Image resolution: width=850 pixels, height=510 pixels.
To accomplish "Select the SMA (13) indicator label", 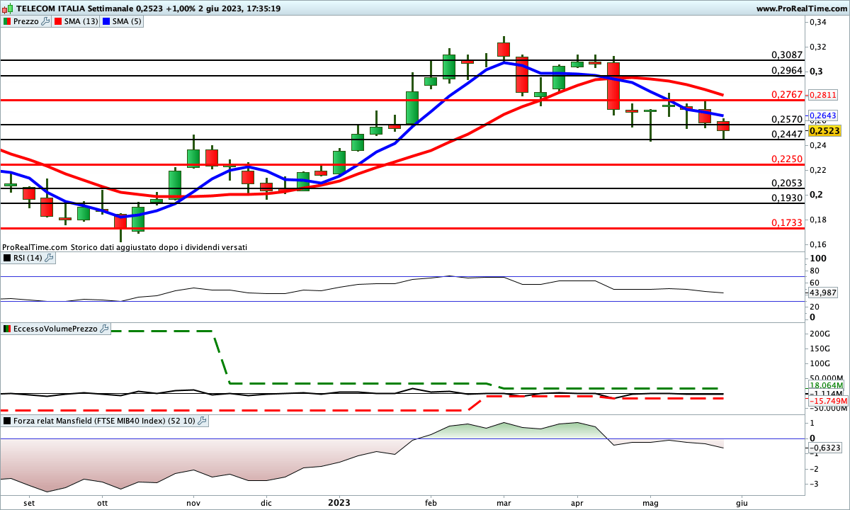I will coord(81,21).
